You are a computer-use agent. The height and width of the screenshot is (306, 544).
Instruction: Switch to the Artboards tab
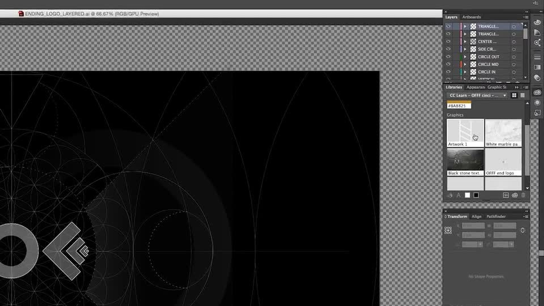tap(471, 17)
